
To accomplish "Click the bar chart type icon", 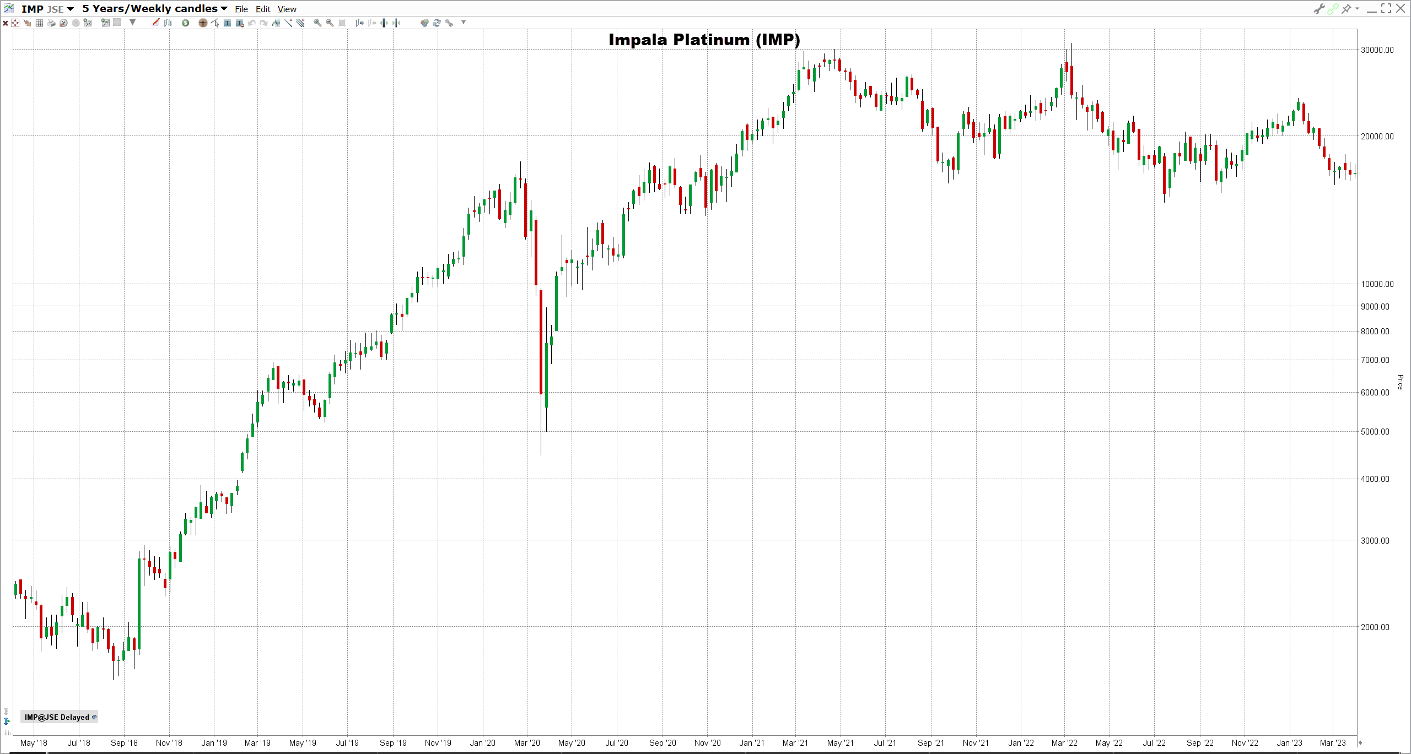I will point(168,23).
